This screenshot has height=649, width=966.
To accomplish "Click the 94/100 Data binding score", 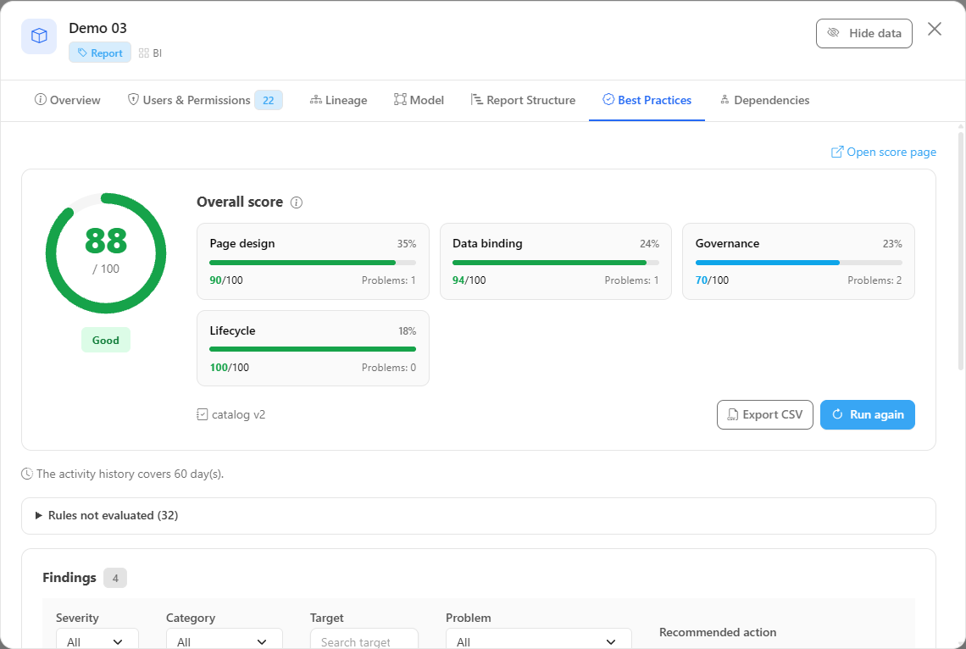I will tap(469, 280).
